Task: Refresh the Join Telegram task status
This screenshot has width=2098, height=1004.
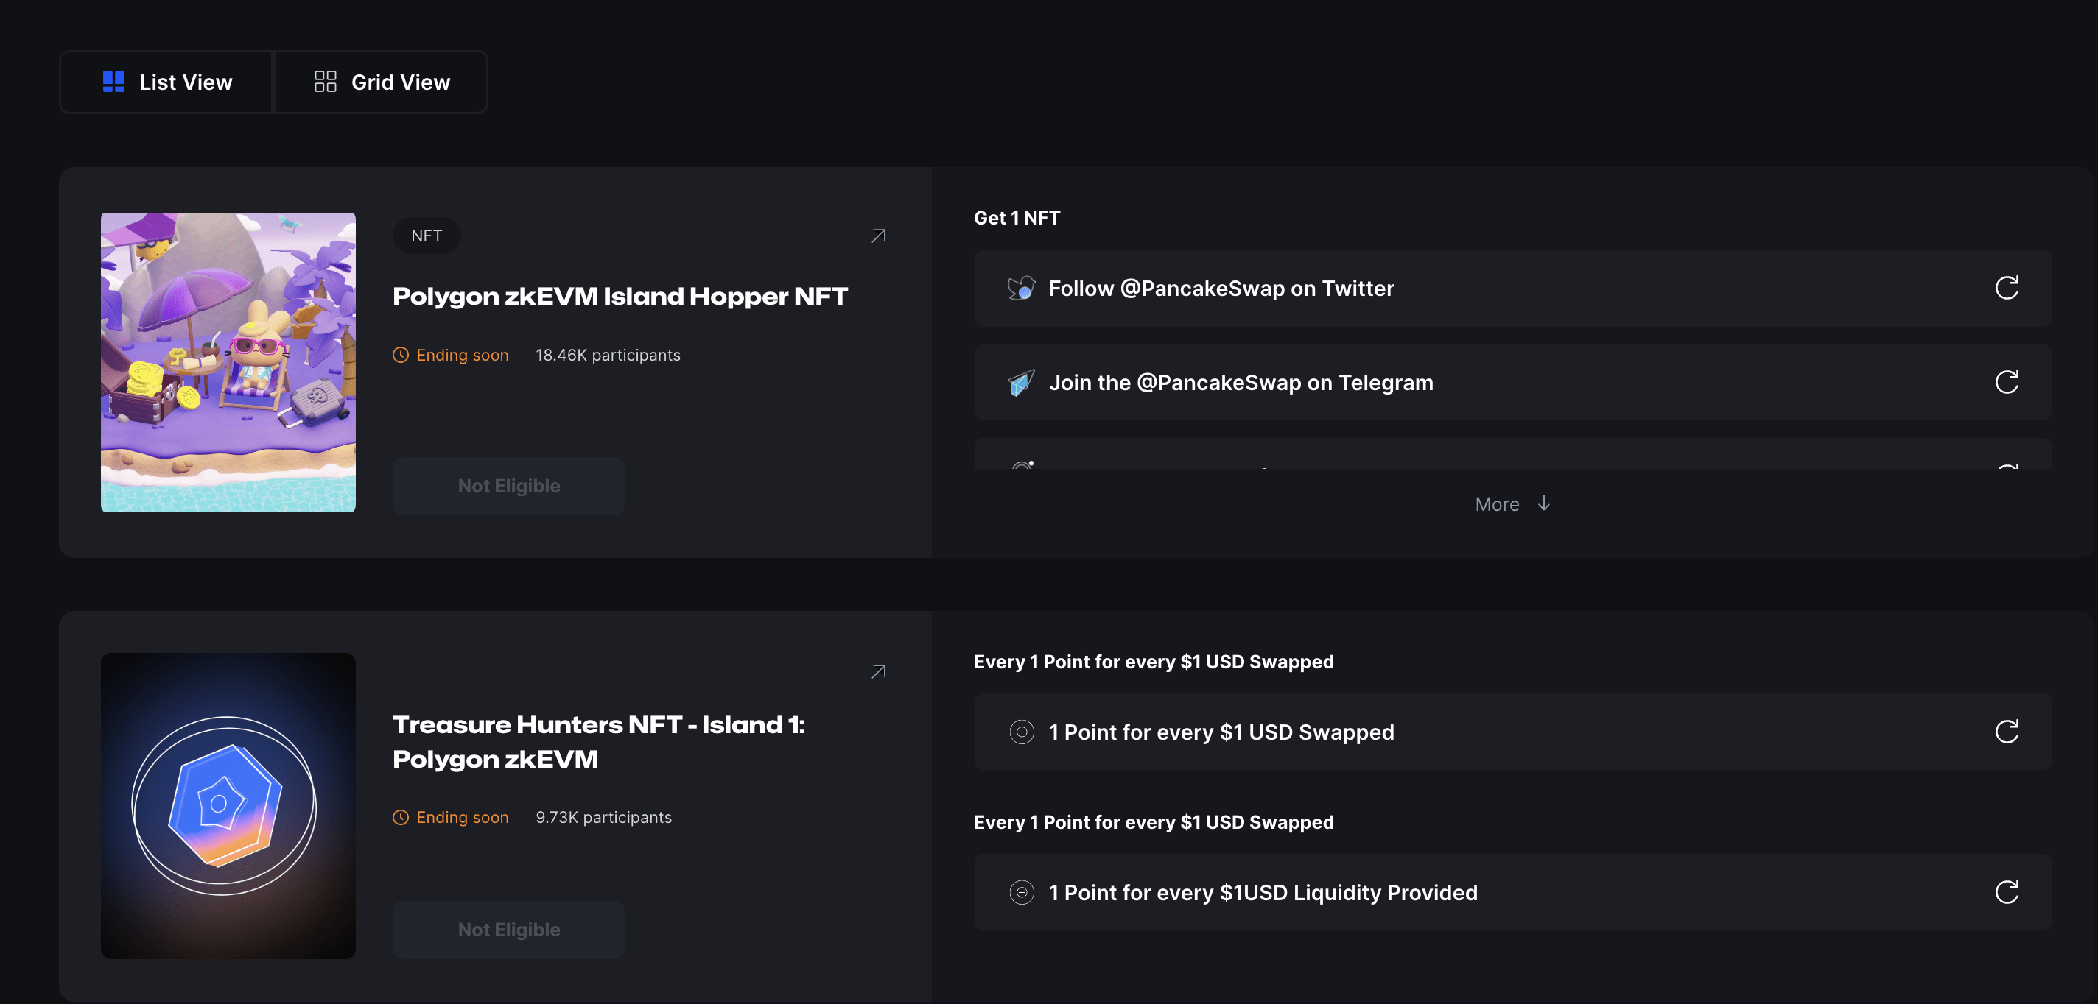Action: (x=2006, y=383)
